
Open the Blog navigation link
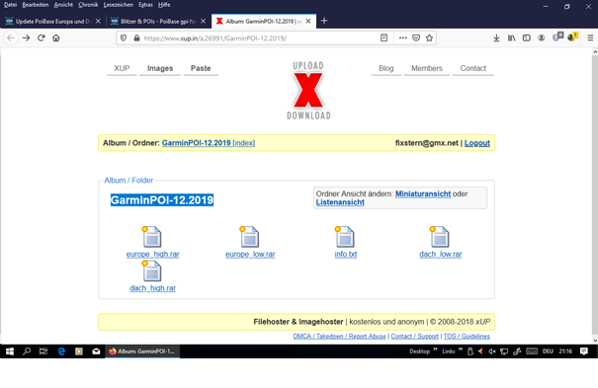click(x=385, y=68)
